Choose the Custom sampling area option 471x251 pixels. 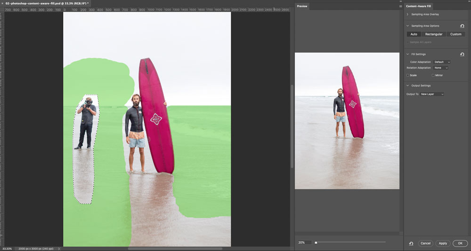pyautogui.click(x=455, y=34)
